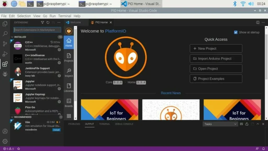Open PlatformIO Home from status bar
This screenshot has width=268, height=151.
click(x=19, y=149)
